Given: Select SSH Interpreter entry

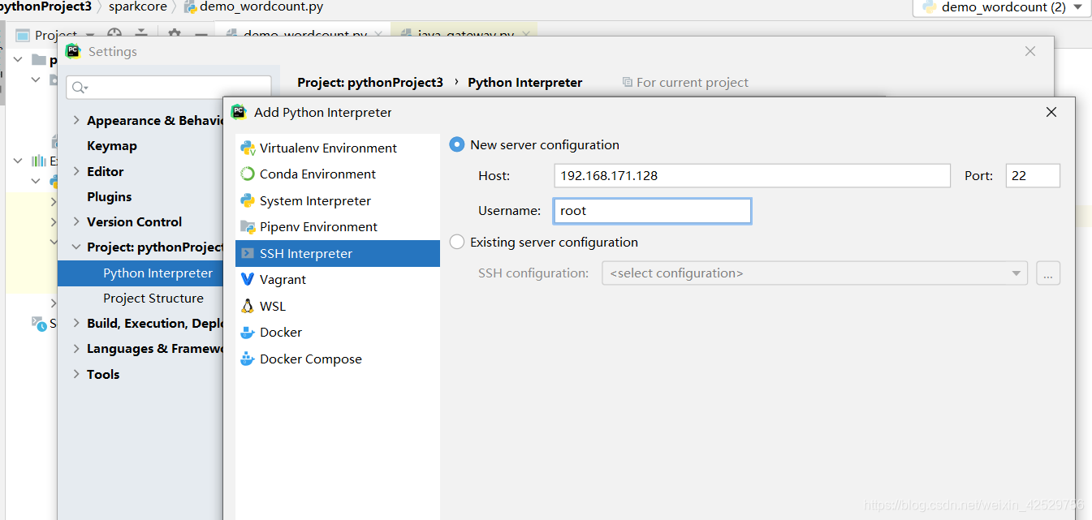Looking at the screenshot, I should click(x=338, y=254).
